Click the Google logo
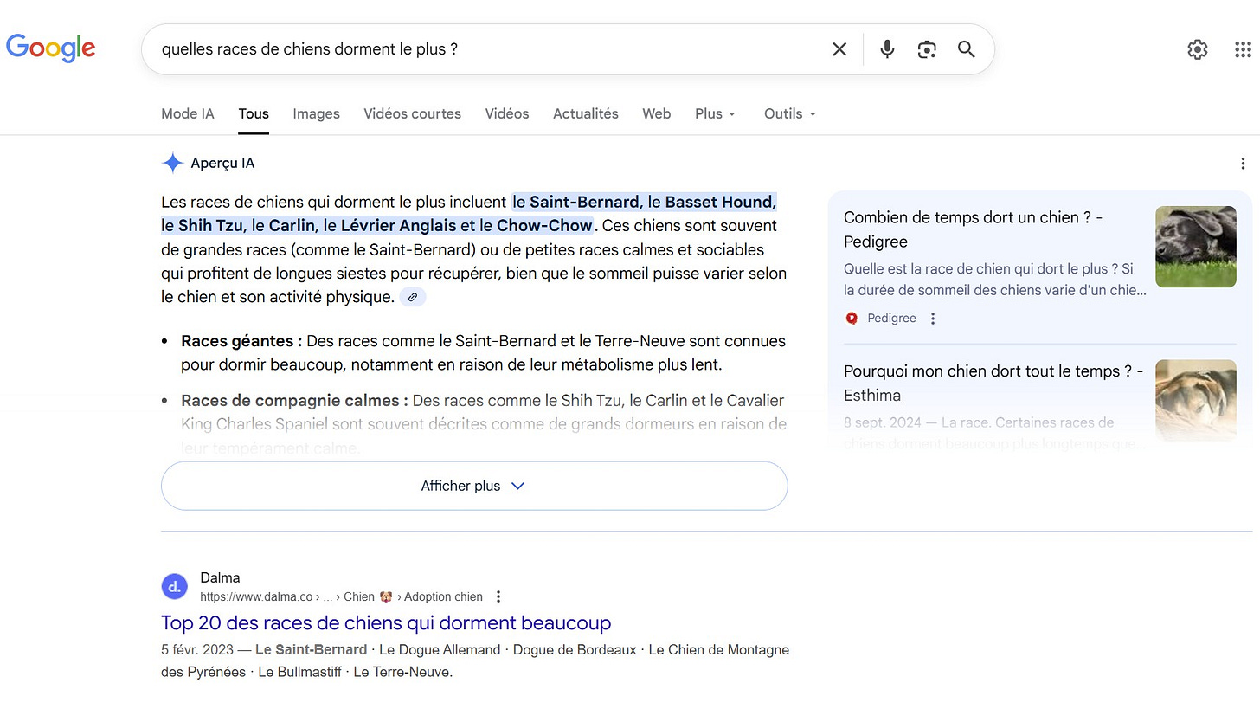Screen dimensions: 1260x709 click(50, 48)
